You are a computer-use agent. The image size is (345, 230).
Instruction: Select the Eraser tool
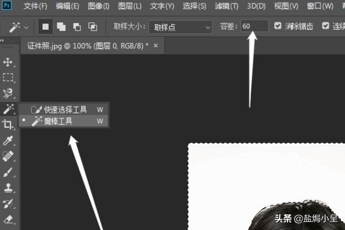click(x=8, y=218)
